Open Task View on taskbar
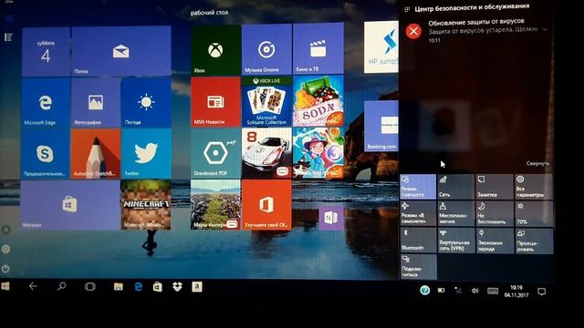 tap(89, 286)
